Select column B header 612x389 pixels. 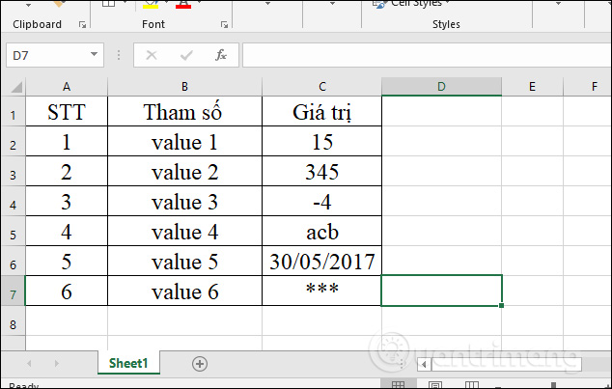pyautogui.click(x=184, y=87)
